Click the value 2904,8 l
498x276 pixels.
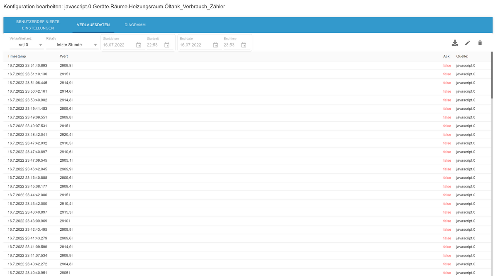67,264
